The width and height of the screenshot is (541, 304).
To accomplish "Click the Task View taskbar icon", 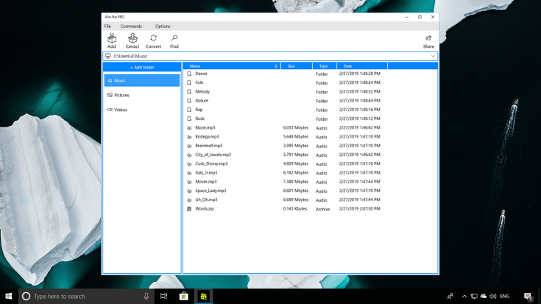I will click(164, 296).
